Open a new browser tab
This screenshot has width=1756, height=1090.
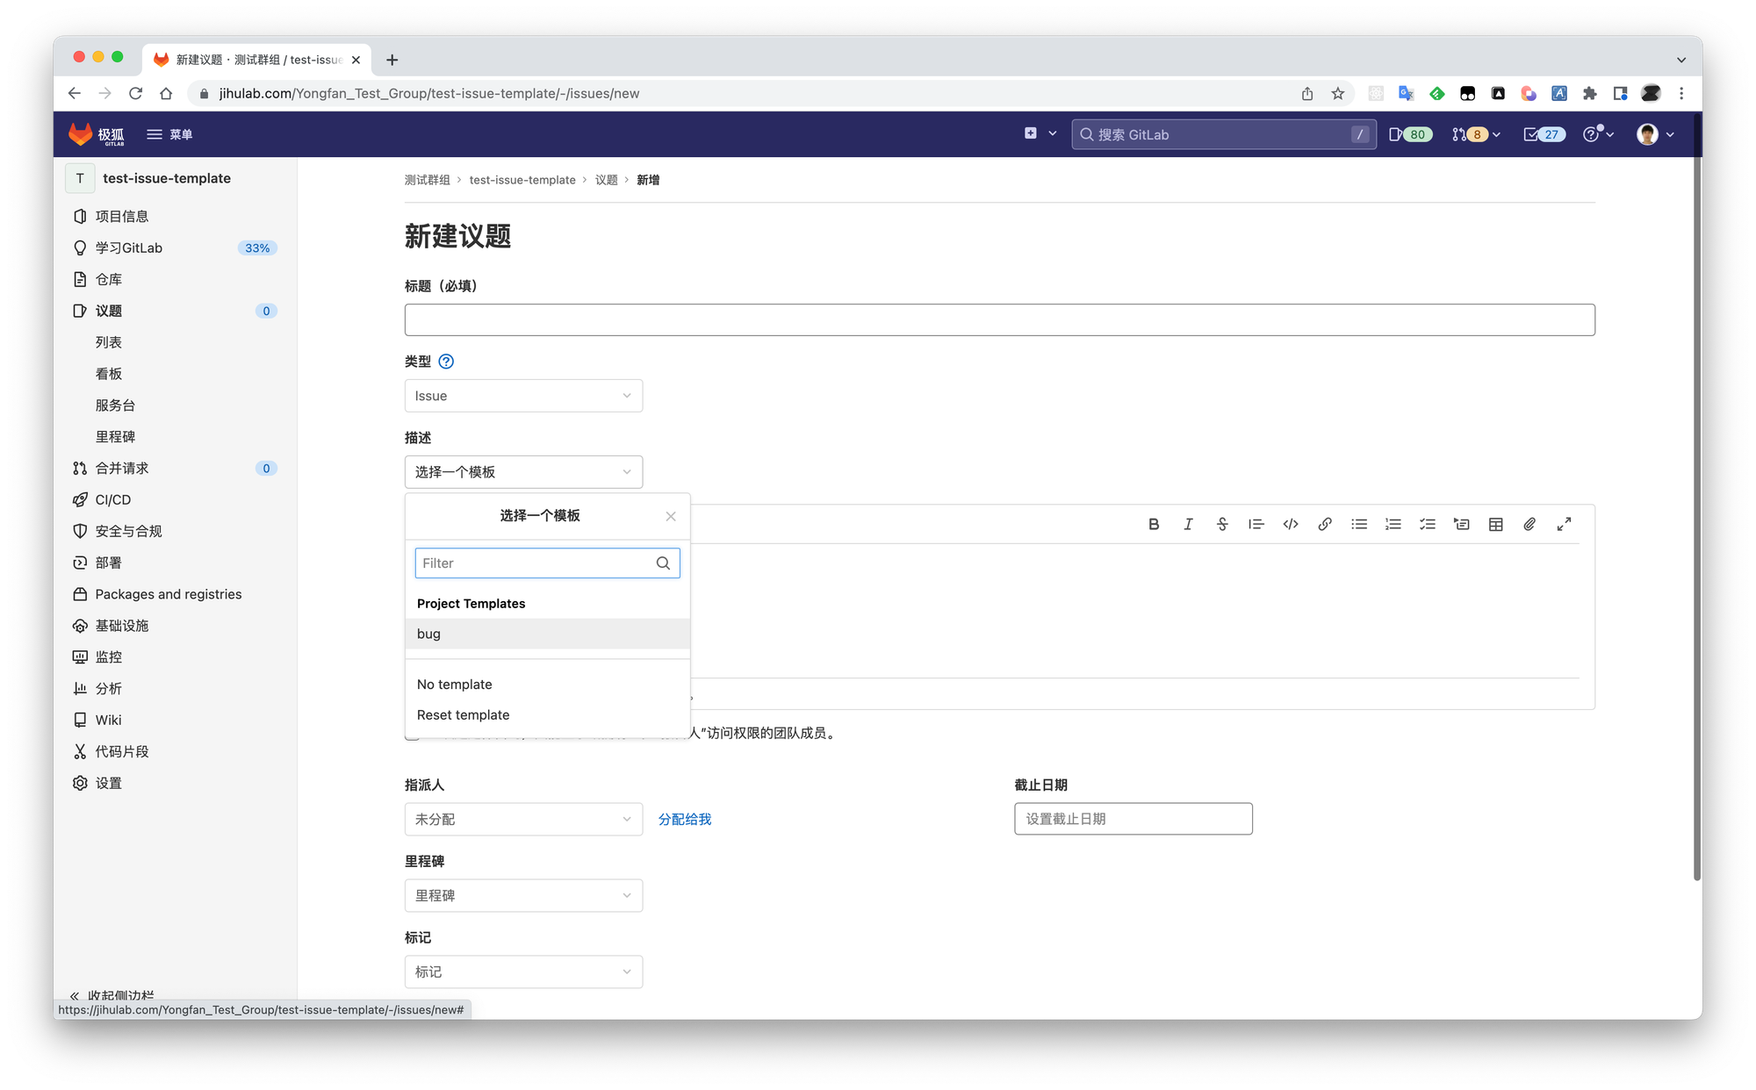tap(392, 60)
